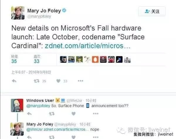
Task: Click the 关注 follow button
Action: click(152, 11)
